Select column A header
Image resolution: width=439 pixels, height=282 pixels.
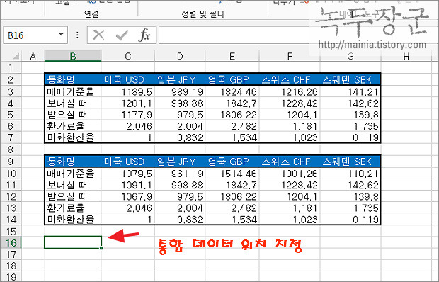[33, 56]
